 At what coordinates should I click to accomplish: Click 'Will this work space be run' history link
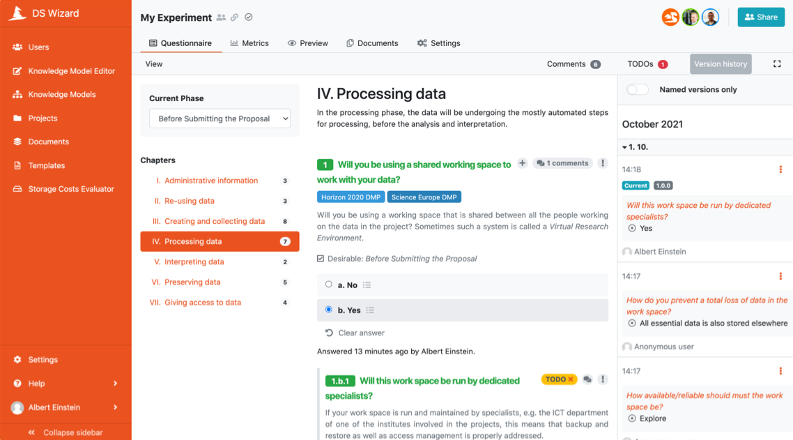click(698, 211)
